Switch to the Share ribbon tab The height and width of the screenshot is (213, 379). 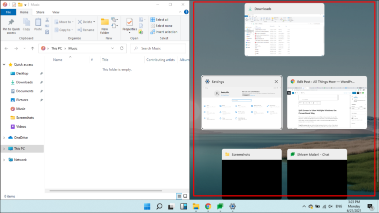40,12
